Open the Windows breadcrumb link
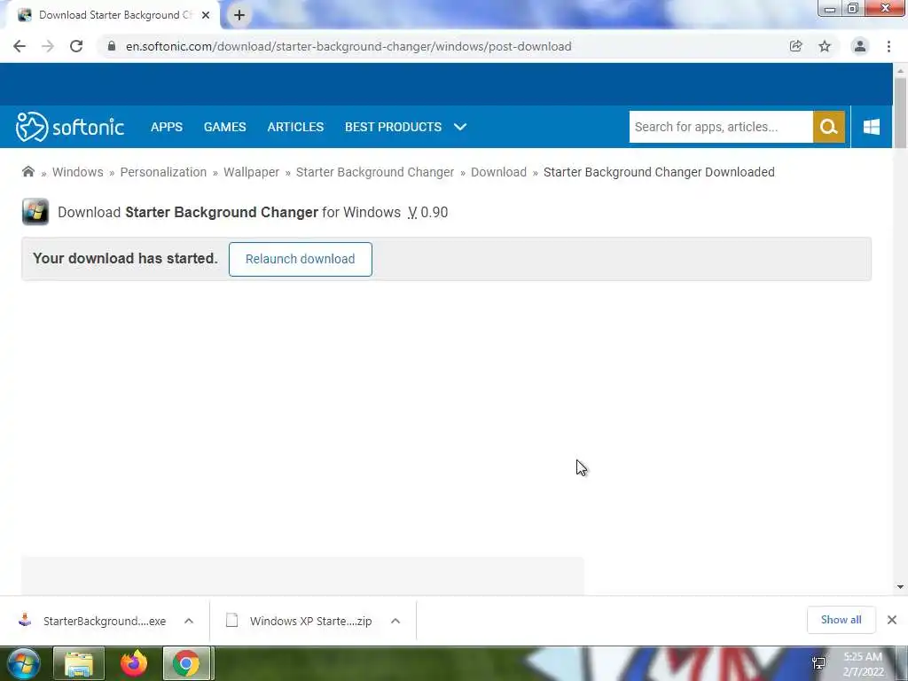The image size is (908, 681). (x=78, y=172)
